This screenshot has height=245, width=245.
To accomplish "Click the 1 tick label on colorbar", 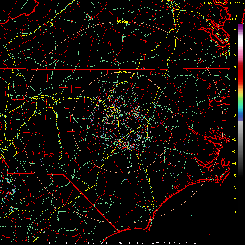I will 235,103.
